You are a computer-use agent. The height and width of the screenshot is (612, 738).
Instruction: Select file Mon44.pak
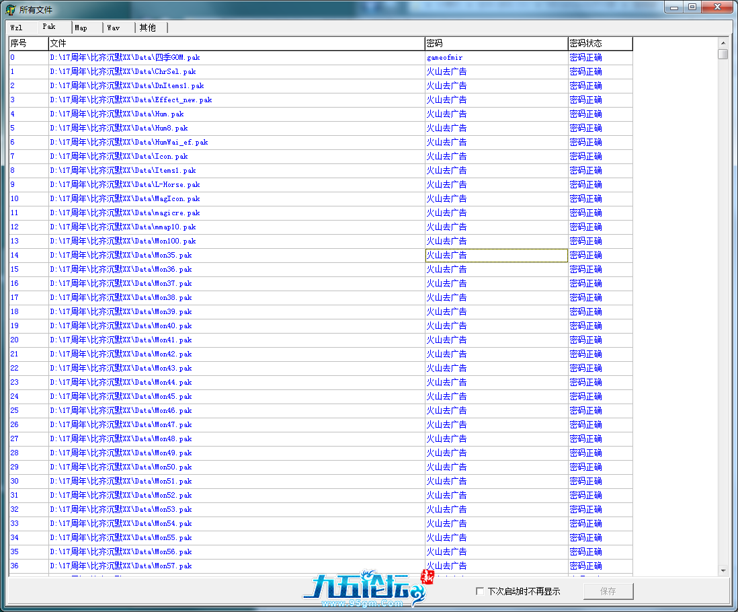237,382
